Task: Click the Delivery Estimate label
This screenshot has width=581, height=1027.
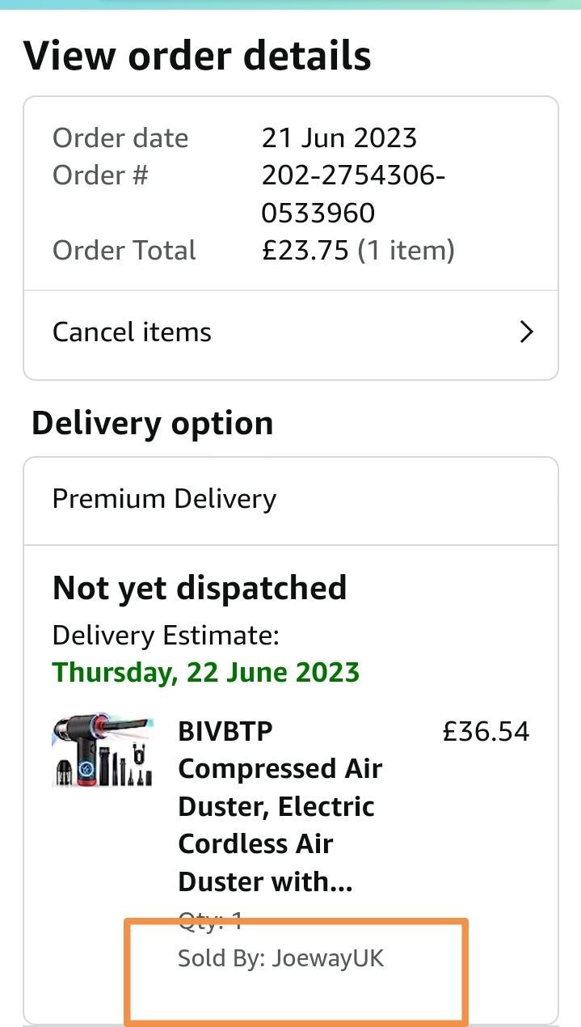Action: coord(165,636)
